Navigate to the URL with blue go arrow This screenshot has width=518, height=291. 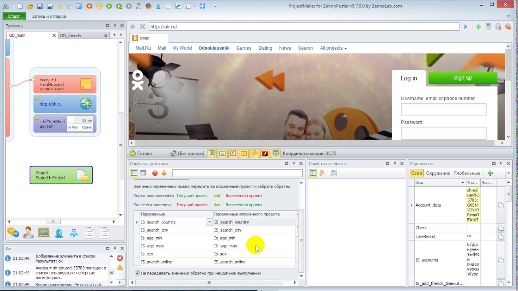coord(466,27)
